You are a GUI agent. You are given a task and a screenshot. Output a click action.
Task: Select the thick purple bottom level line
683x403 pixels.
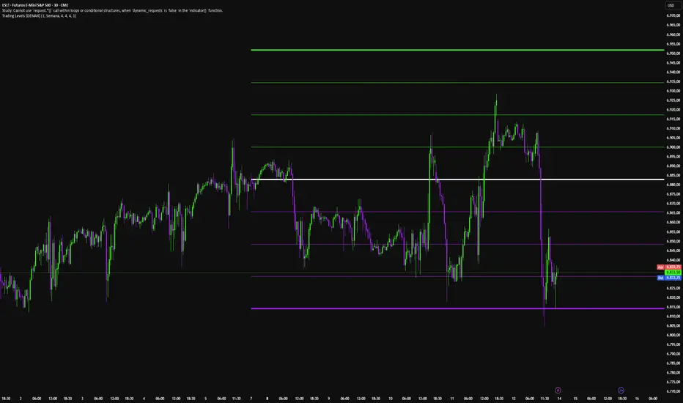457,308
